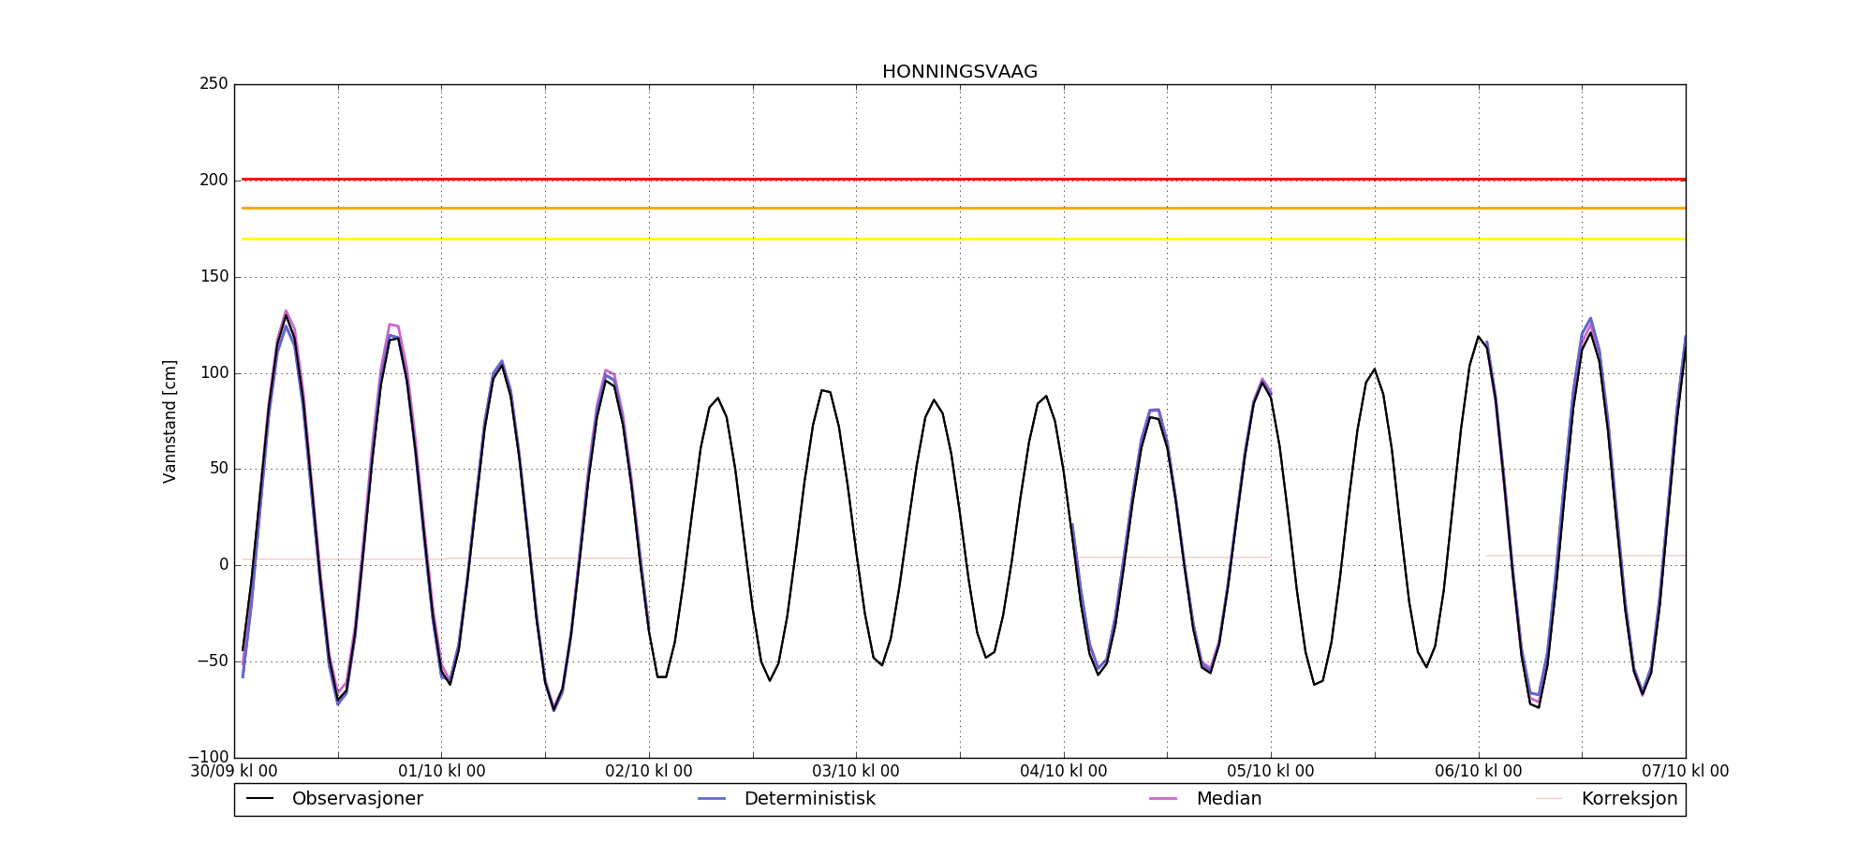Select the Observasjoner legend label
The height and width of the screenshot is (842, 1873).
tap(357, 799)
